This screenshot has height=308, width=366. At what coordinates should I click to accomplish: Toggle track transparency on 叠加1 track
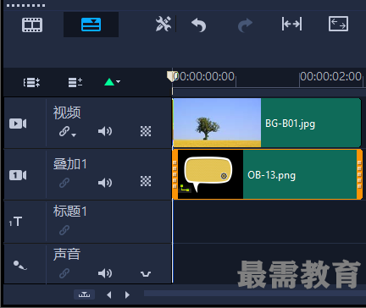coord(146,181)
